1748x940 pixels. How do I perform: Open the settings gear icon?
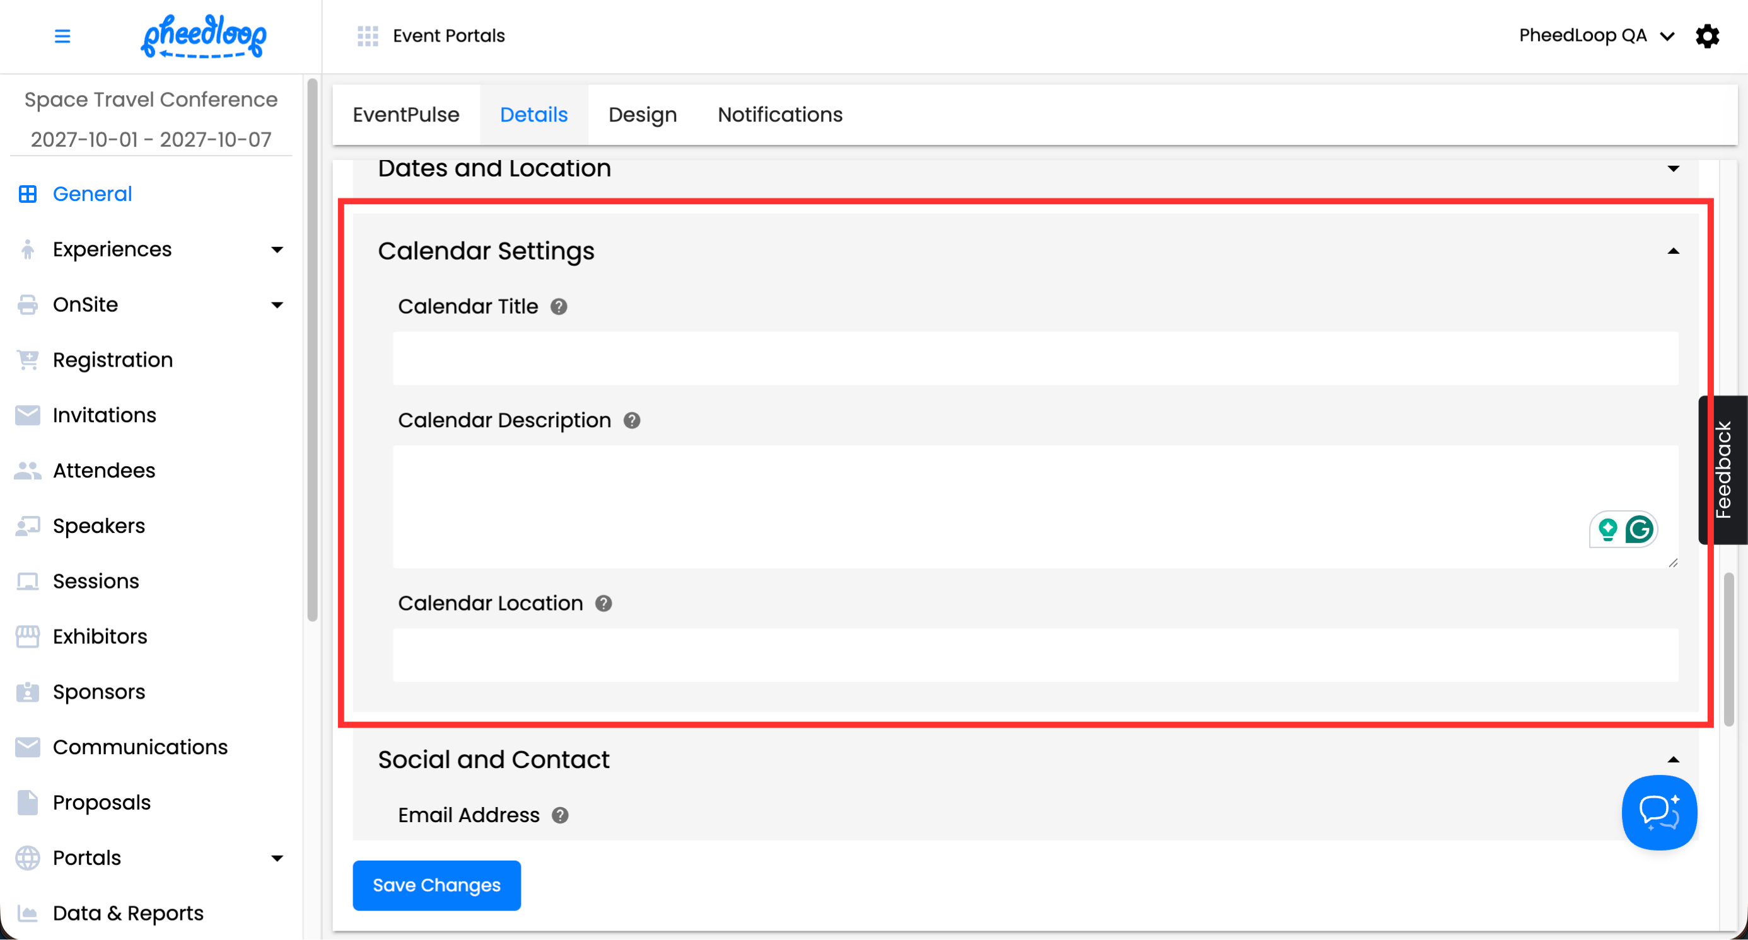click(1707, 36)
